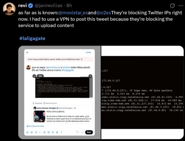
Task: Click the poll icon in compose toolbar
Action: point(40,132)
